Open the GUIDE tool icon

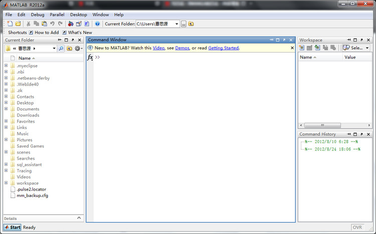(x=79, y=23)
